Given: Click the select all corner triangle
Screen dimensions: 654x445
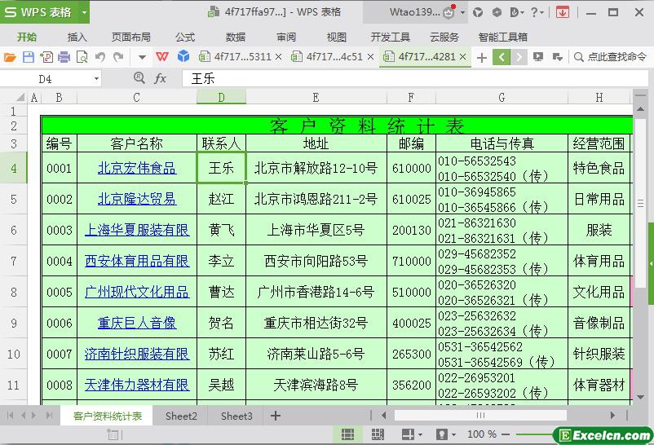Looking at the screenshot, I should click(20, 98).
